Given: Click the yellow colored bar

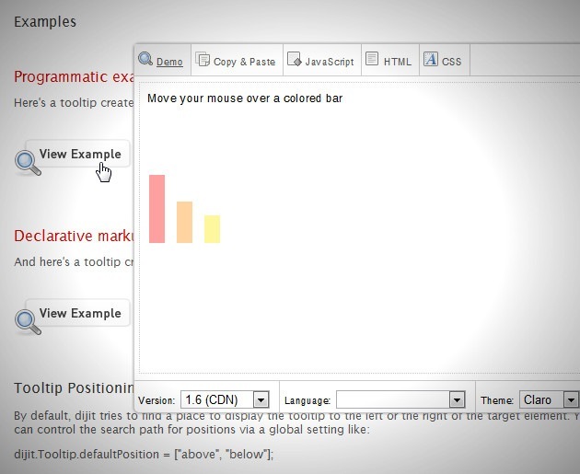Looking at the screenshot, I should [213, 229].
